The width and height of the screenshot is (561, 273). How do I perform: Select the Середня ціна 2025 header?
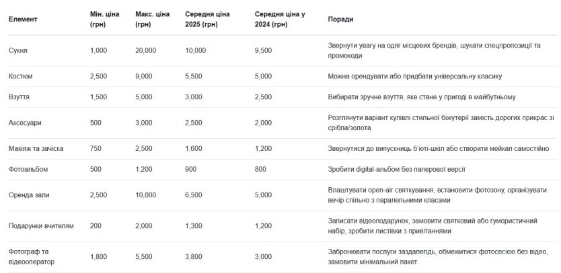coord(207,19)
